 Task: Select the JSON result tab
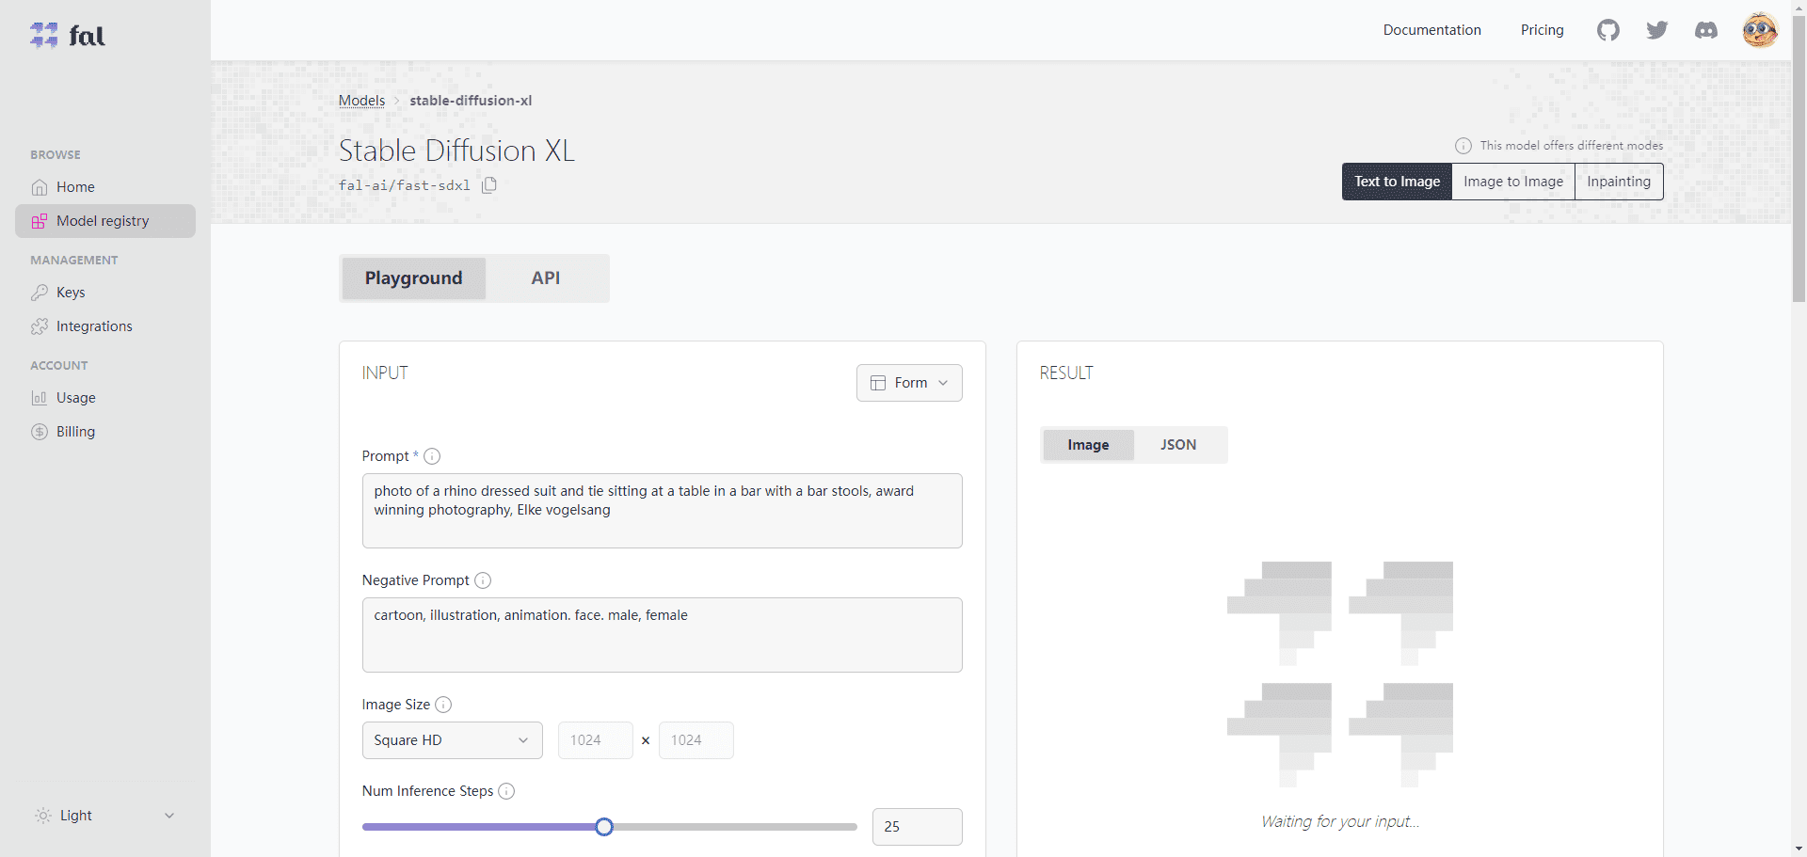tap(1178, 445)
